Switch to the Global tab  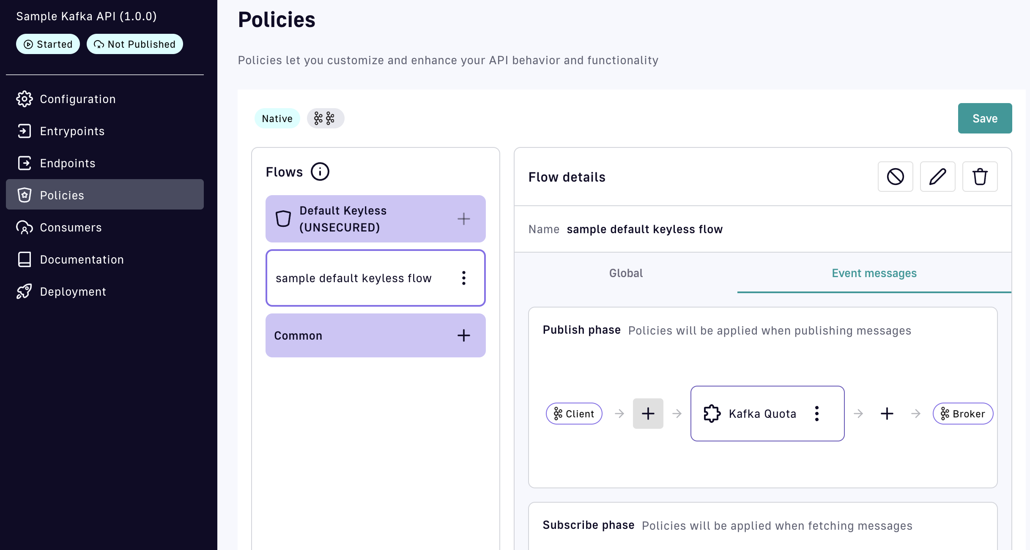coord(626,273)
